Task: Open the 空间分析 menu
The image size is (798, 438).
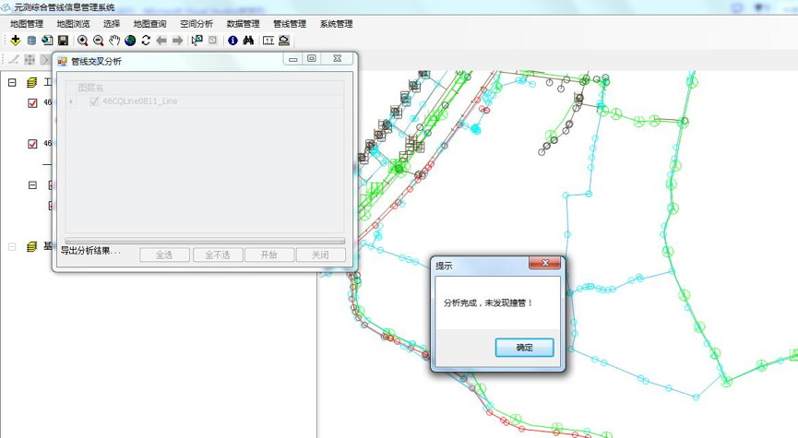Action: coord(196,24)
